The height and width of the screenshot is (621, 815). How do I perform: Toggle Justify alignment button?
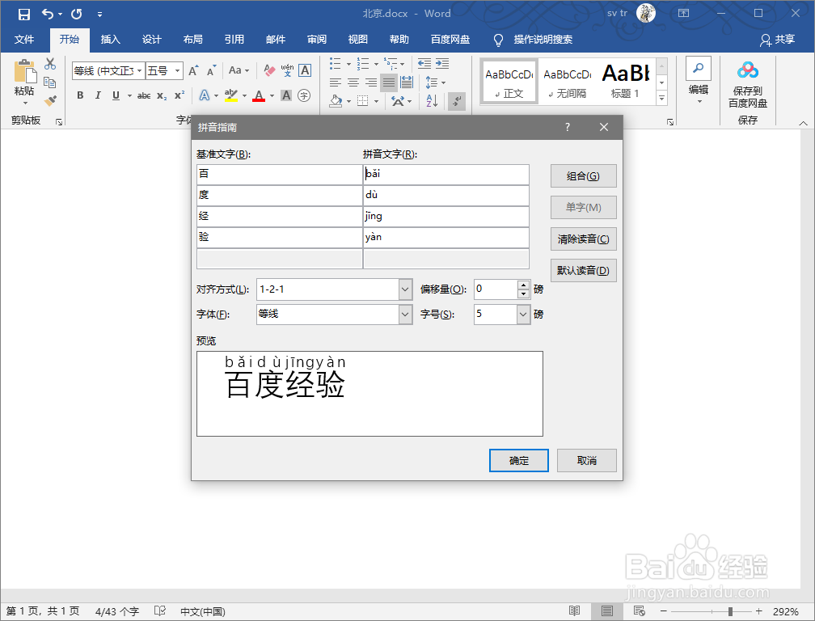389,82
